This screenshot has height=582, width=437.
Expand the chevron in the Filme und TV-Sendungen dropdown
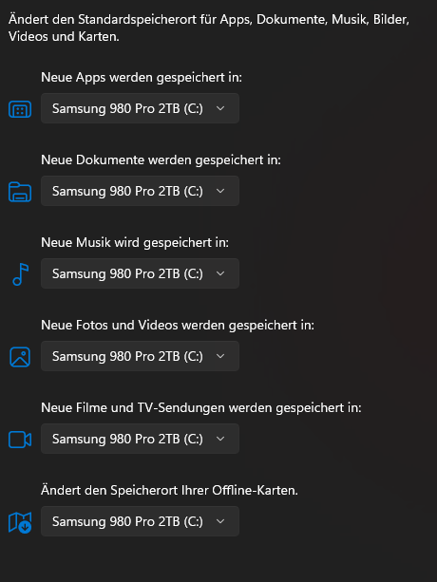[x=220, y=439]
